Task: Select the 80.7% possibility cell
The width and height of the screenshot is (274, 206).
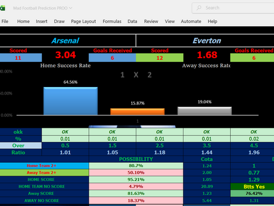Action: (x=136, y=165)
